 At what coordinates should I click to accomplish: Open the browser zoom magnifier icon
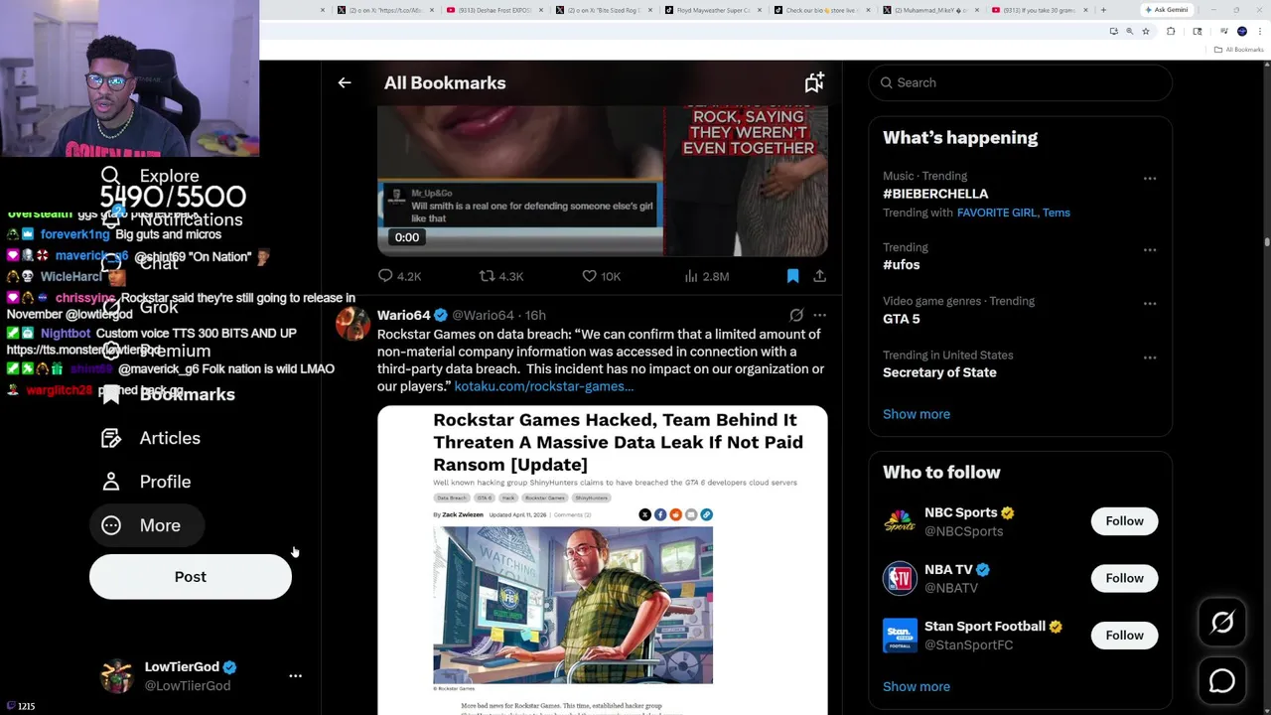tap(1129, 32)
